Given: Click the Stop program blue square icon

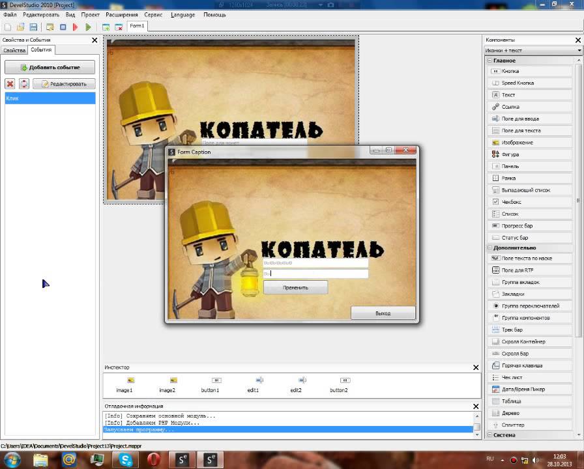Looking at the screenshot, I should tap(63, 27).
